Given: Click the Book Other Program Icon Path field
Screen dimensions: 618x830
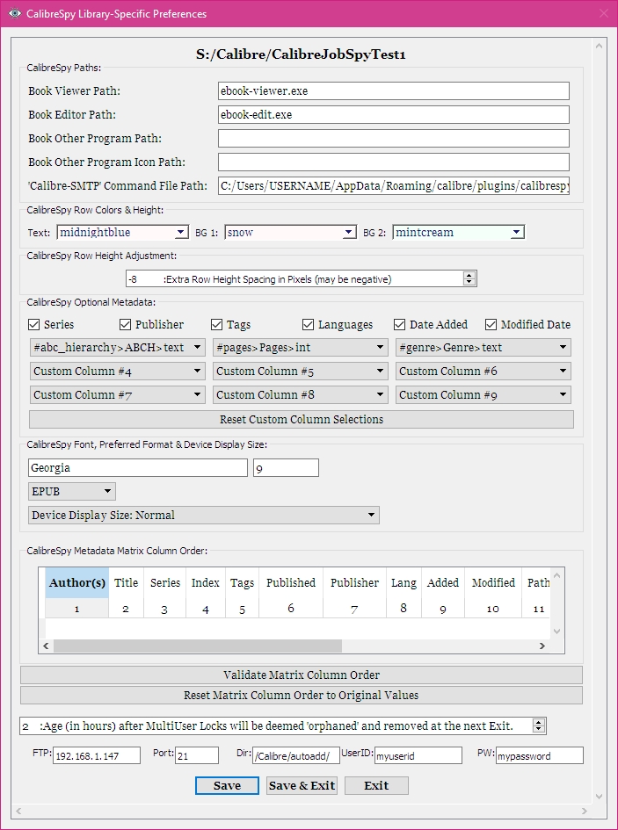Looking at the screenshot, I should 393,162.
